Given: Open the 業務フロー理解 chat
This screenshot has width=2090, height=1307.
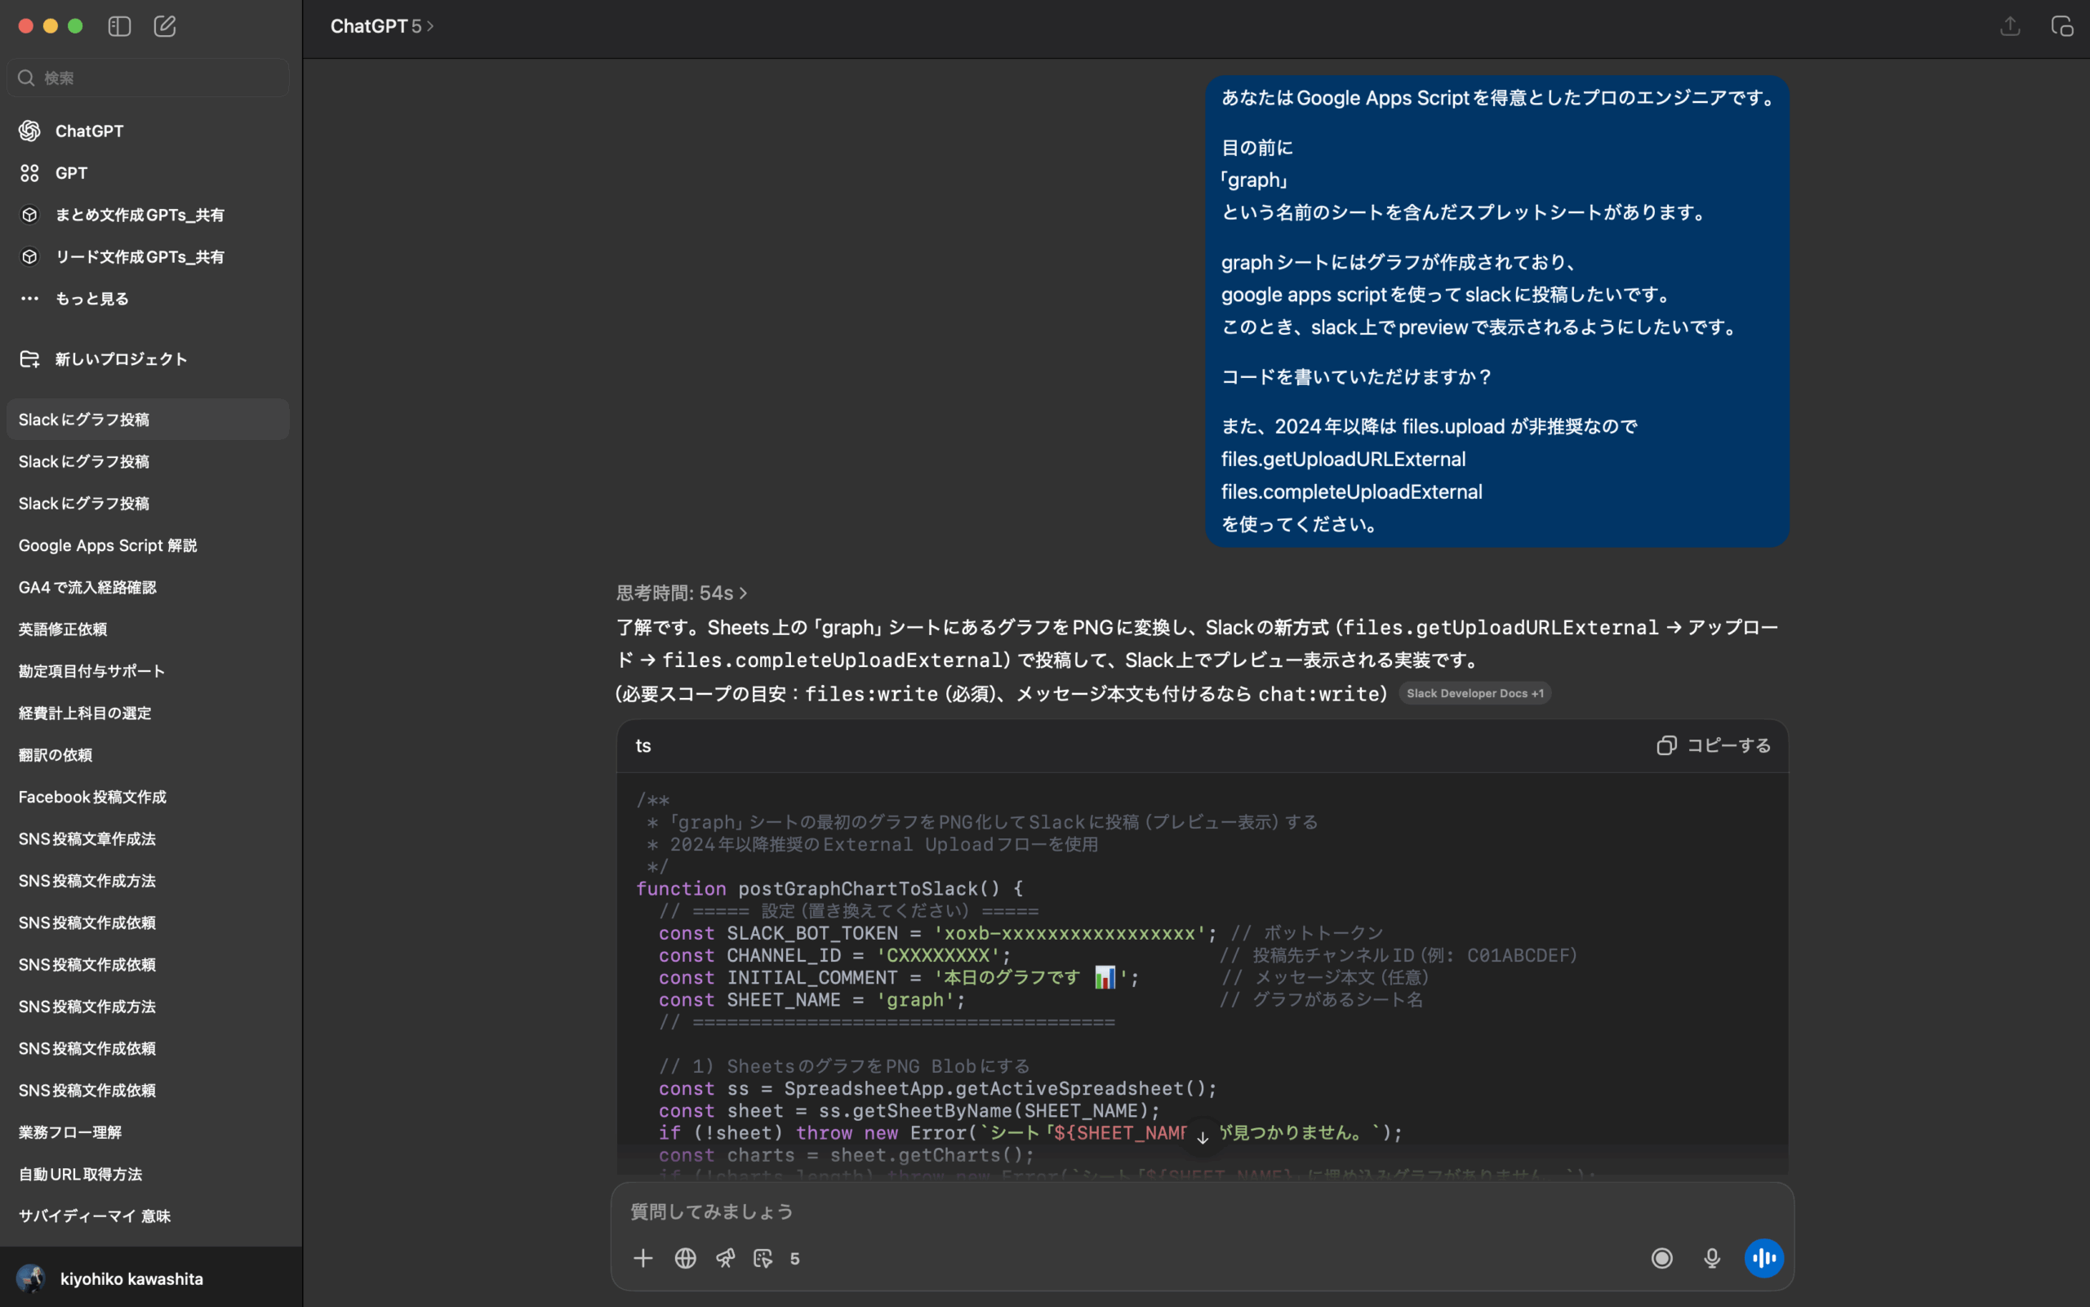Looking at the screenshot, I should (x=148, y=1132).
